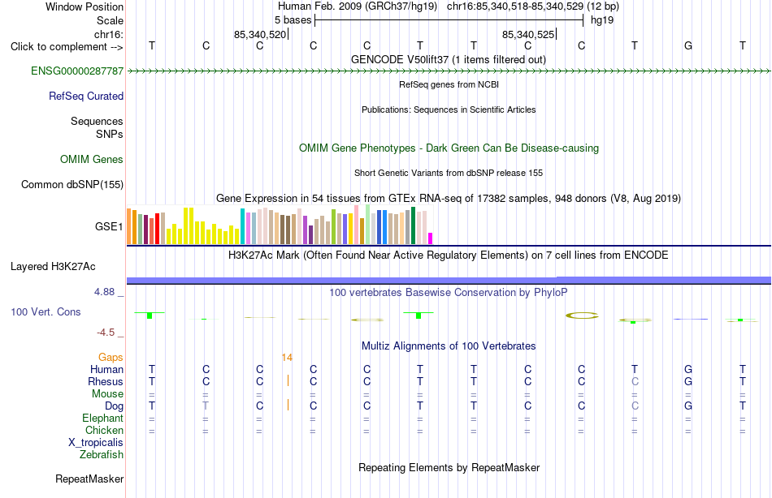Click the 85,340,520 ruler position

coord(260,34)
